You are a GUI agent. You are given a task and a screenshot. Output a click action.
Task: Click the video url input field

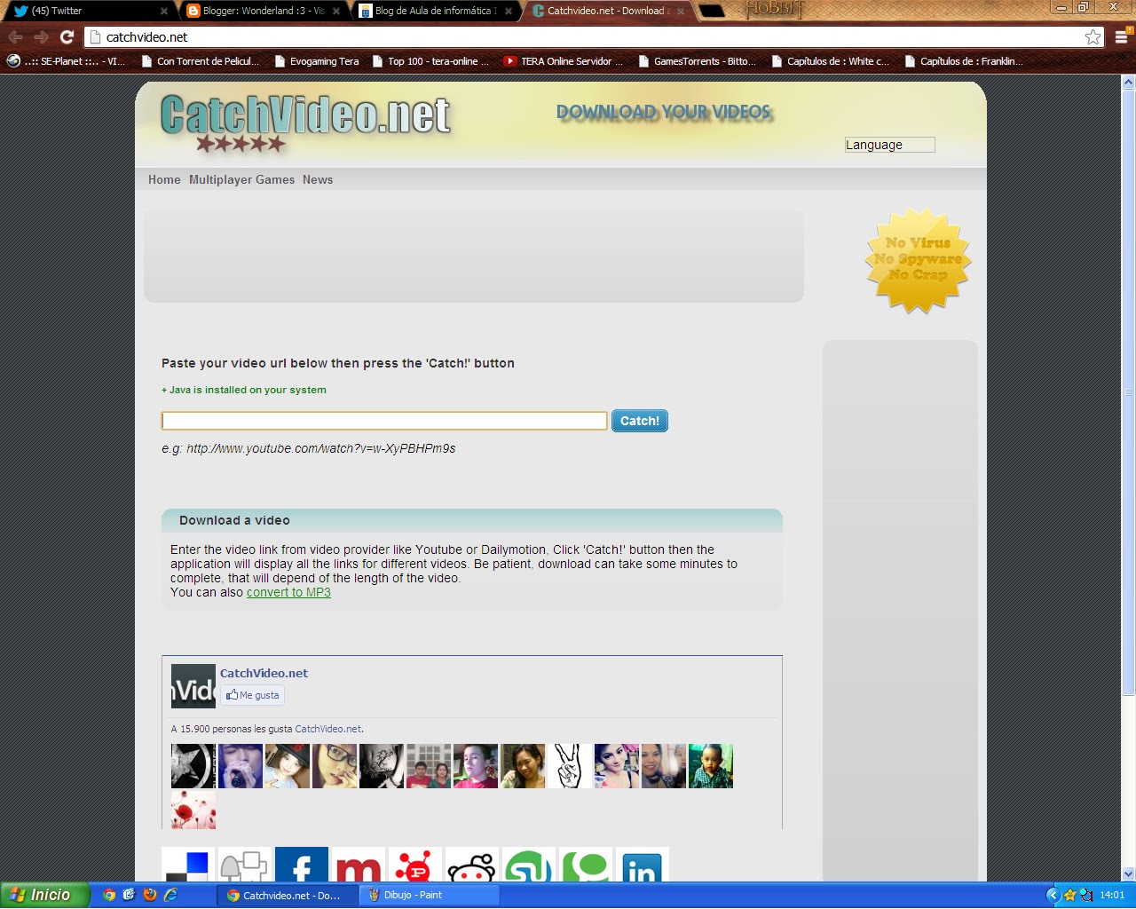click(x=384, y=421)
